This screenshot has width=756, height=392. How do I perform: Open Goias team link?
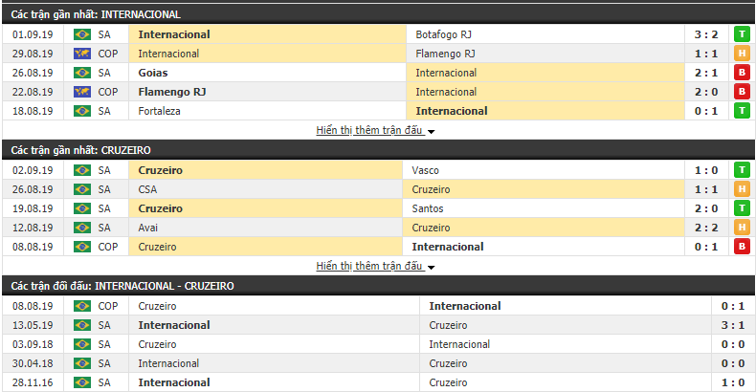click(153, 73)
